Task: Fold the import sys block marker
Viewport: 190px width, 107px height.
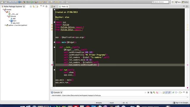Action: point(54,22)
